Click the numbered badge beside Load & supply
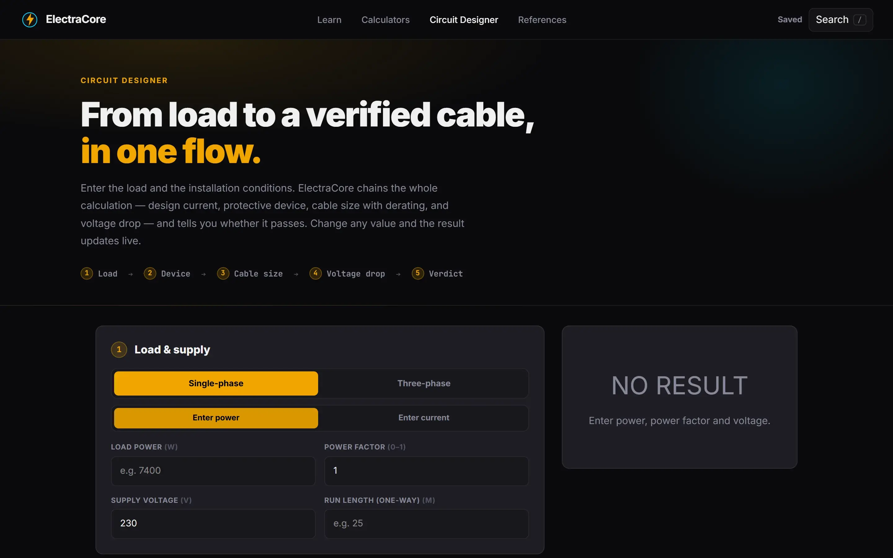Image resolution: width=893 pixels, height=558 pixels. (x=119, y=349)
